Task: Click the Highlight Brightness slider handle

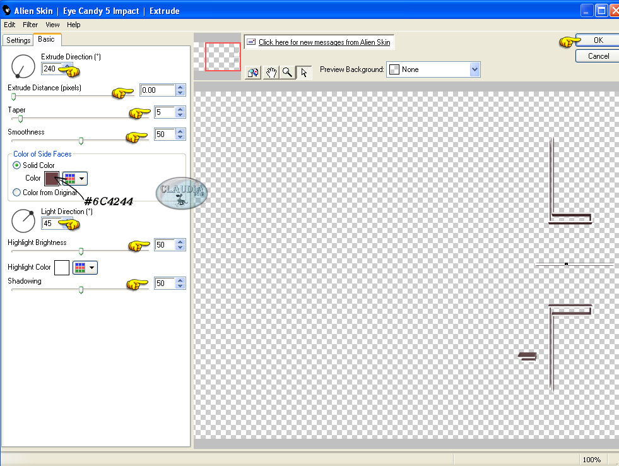Action: pos(81,251)
